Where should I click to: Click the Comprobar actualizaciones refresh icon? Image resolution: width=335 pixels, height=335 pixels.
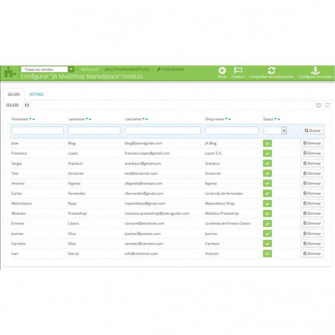click(x=271, y=71)
